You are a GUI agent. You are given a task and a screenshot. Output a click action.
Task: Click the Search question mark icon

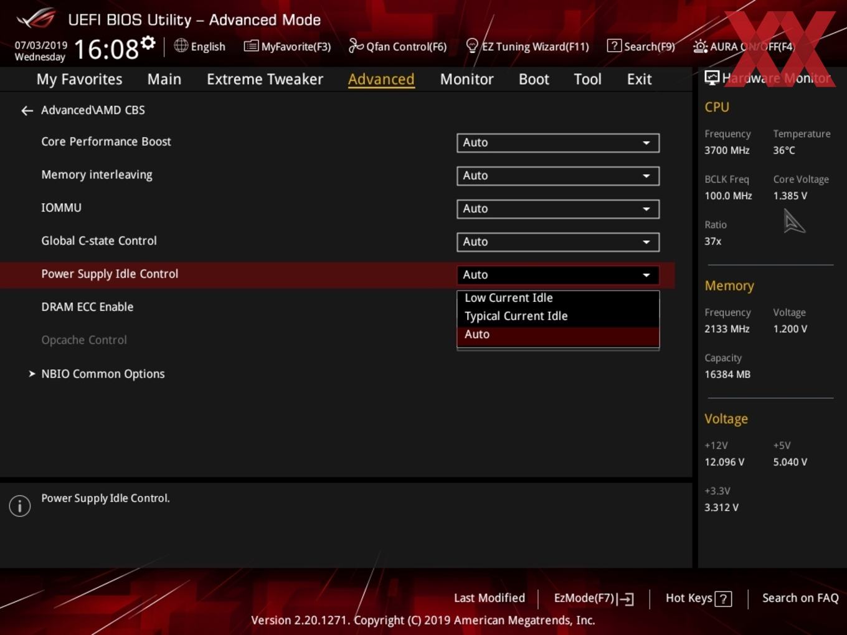click(x=614, y=45)
